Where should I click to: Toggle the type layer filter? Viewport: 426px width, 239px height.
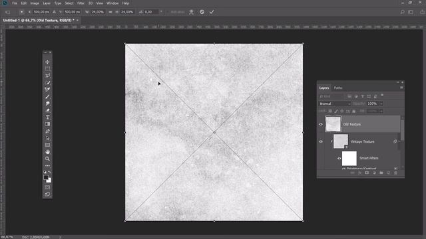tap(362, 96)
